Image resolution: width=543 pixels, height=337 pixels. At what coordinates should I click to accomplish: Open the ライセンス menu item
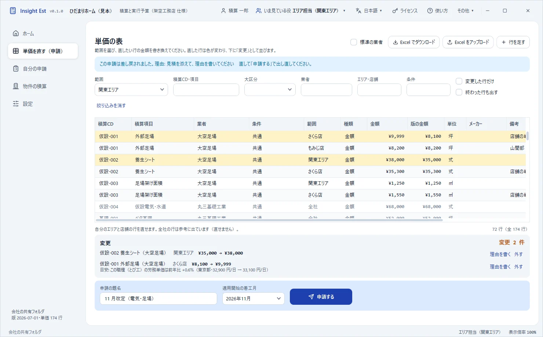pyautogui.click(x=405, y=11)
